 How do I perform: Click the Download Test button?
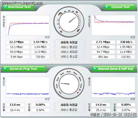pos(18,7)
